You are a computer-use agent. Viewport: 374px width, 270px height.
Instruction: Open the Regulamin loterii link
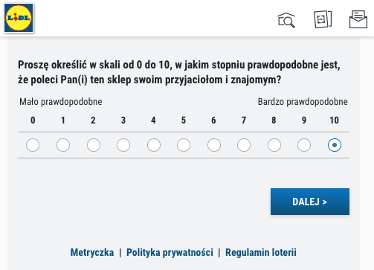[261, 252]
